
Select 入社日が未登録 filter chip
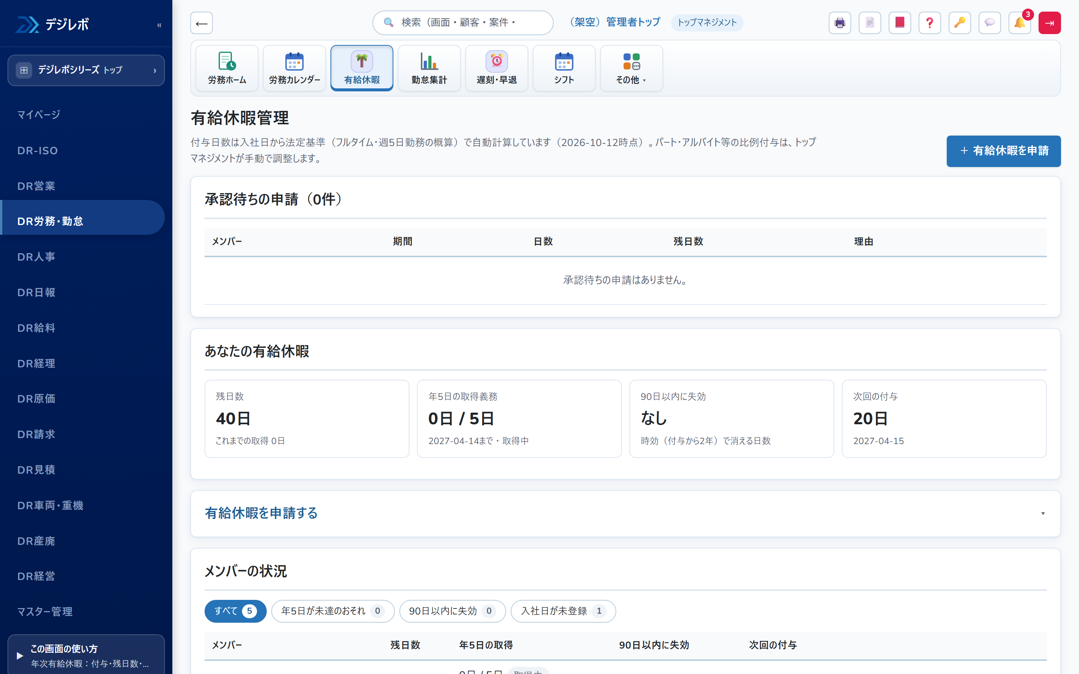pyautogui.click(x=563, y=611)
